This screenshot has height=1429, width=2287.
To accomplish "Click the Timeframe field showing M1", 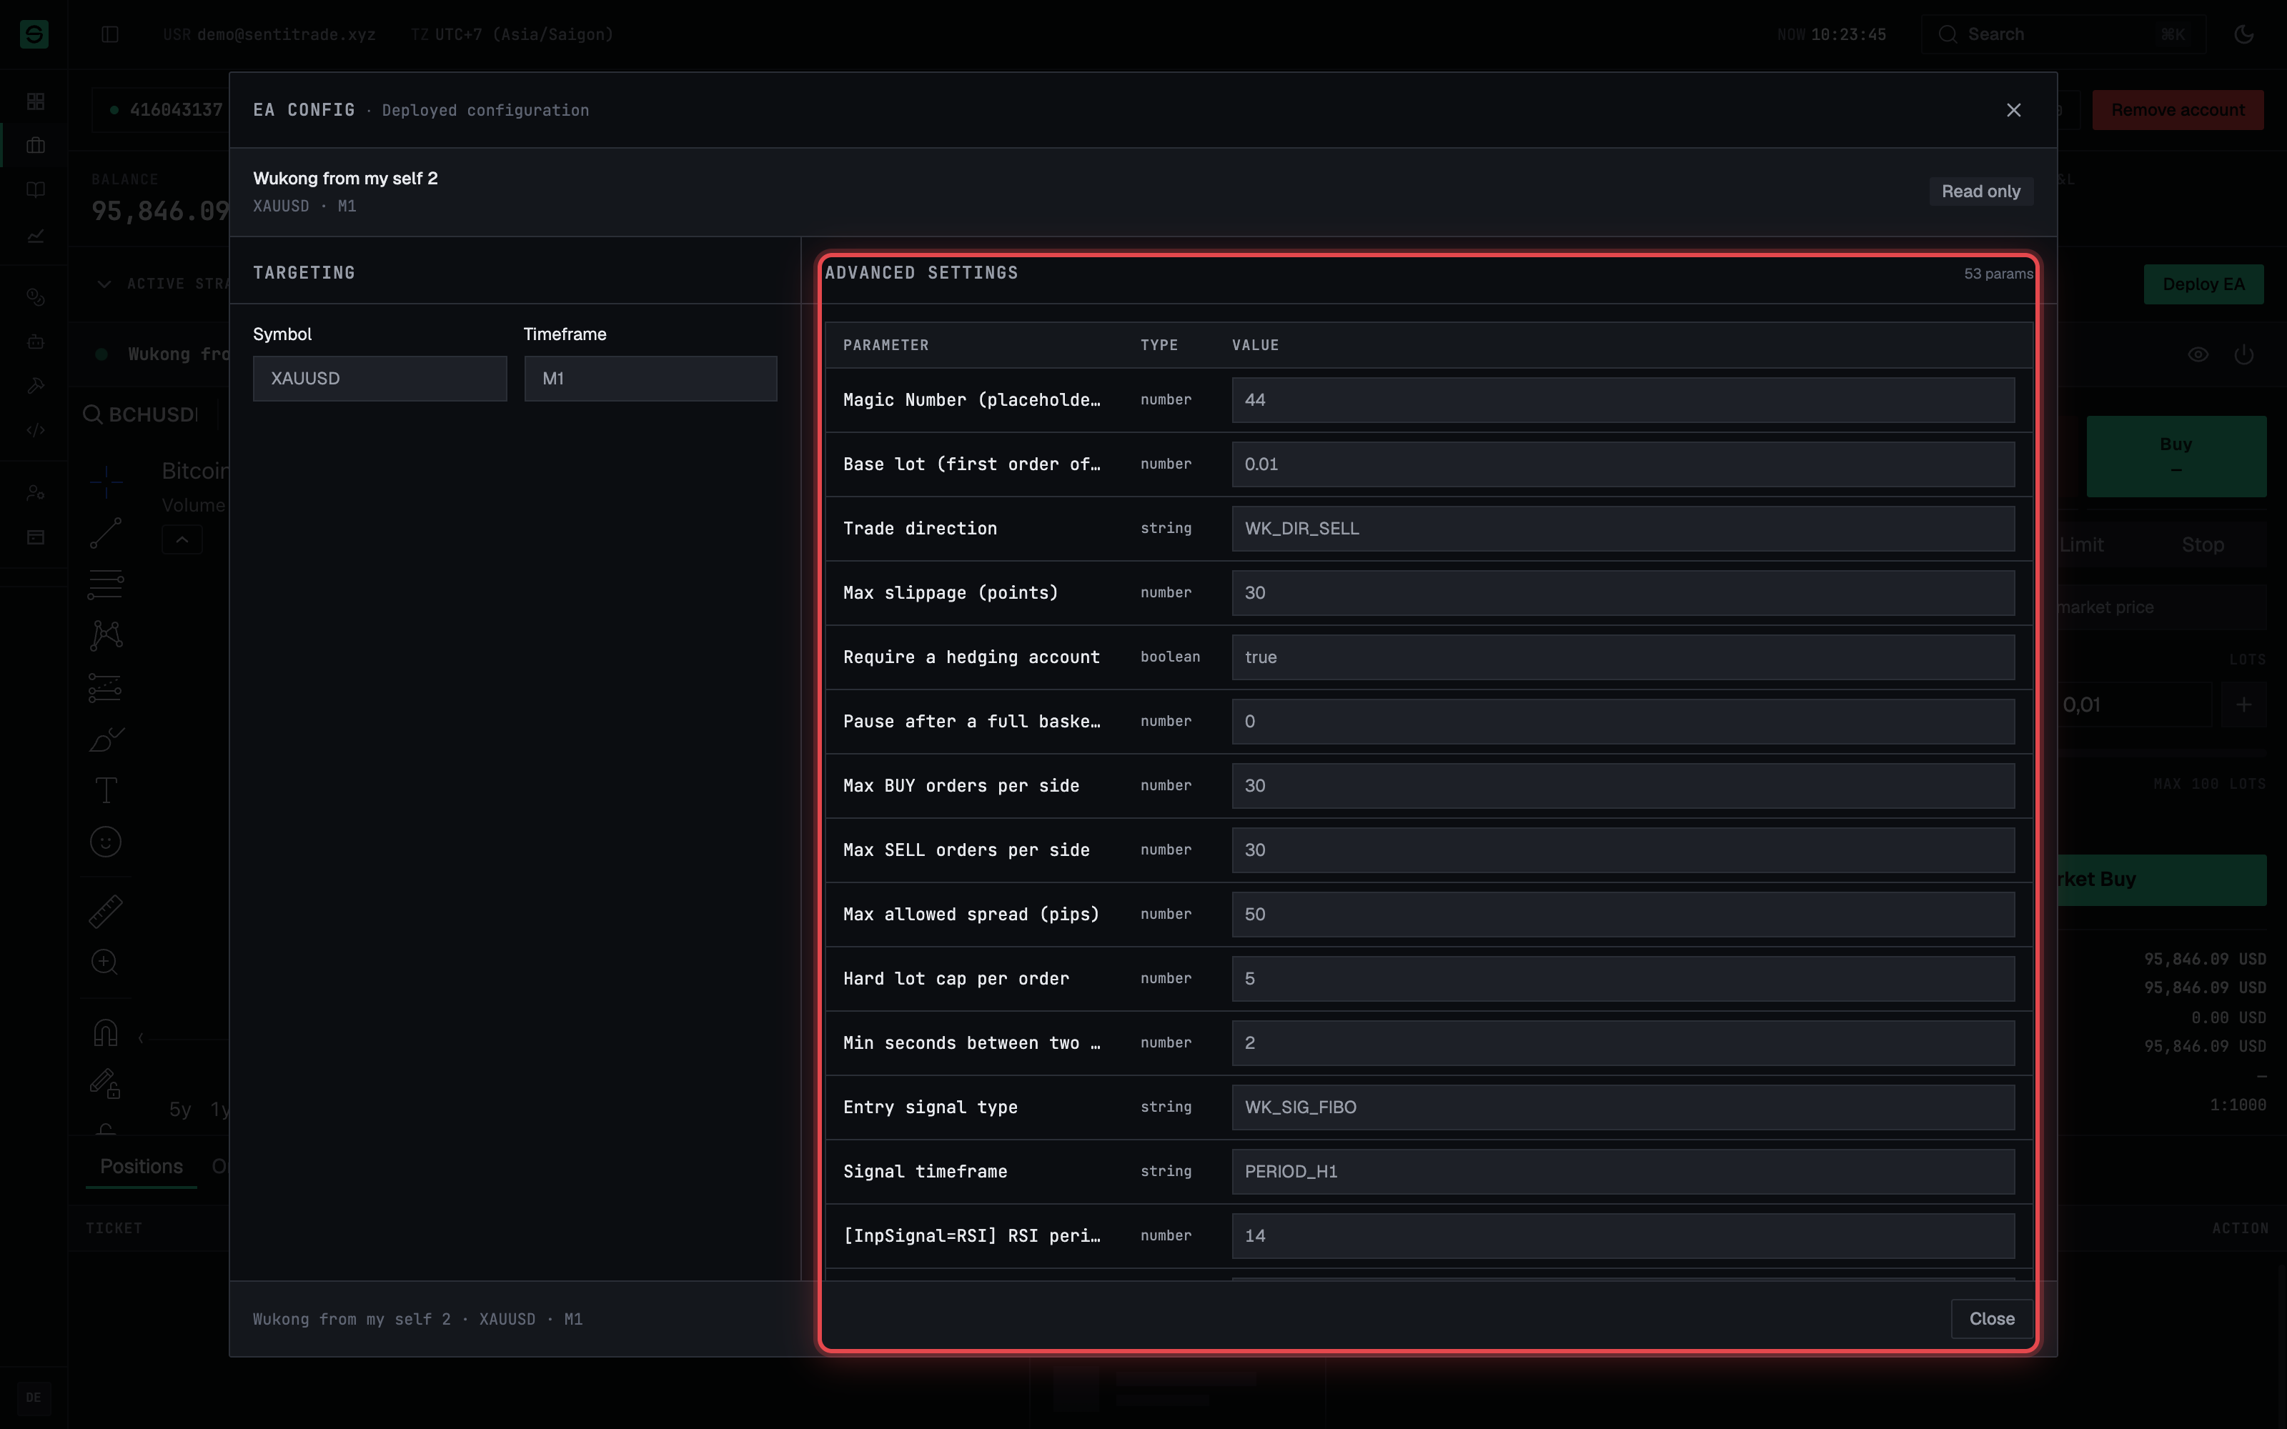I will tap(650, 378).
